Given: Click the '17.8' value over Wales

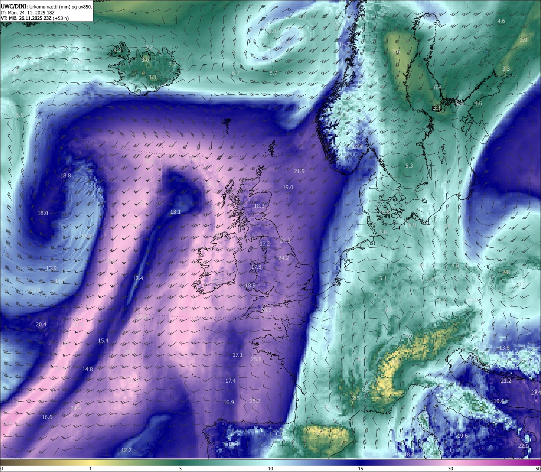Looking at the screenshot, I should pos(256,267).
